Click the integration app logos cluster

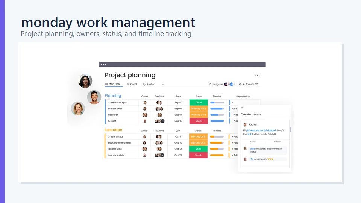point(230,84)
